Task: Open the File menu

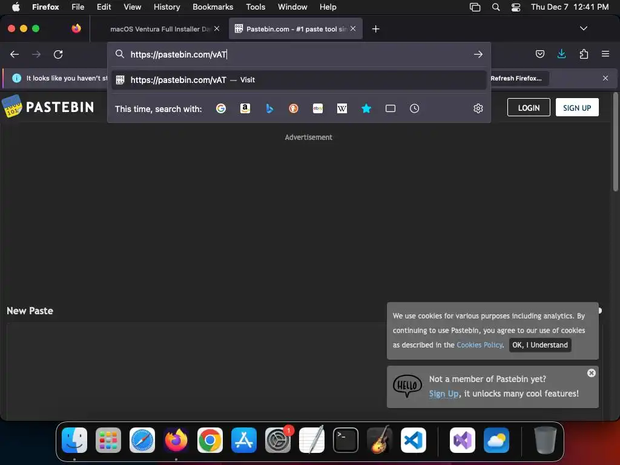Action: pyautogui.click(x=77, y=7)
